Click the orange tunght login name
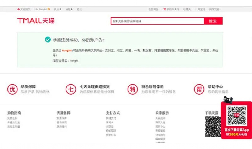This screenshot has height=149, width=252. click(x=67, y=51)
